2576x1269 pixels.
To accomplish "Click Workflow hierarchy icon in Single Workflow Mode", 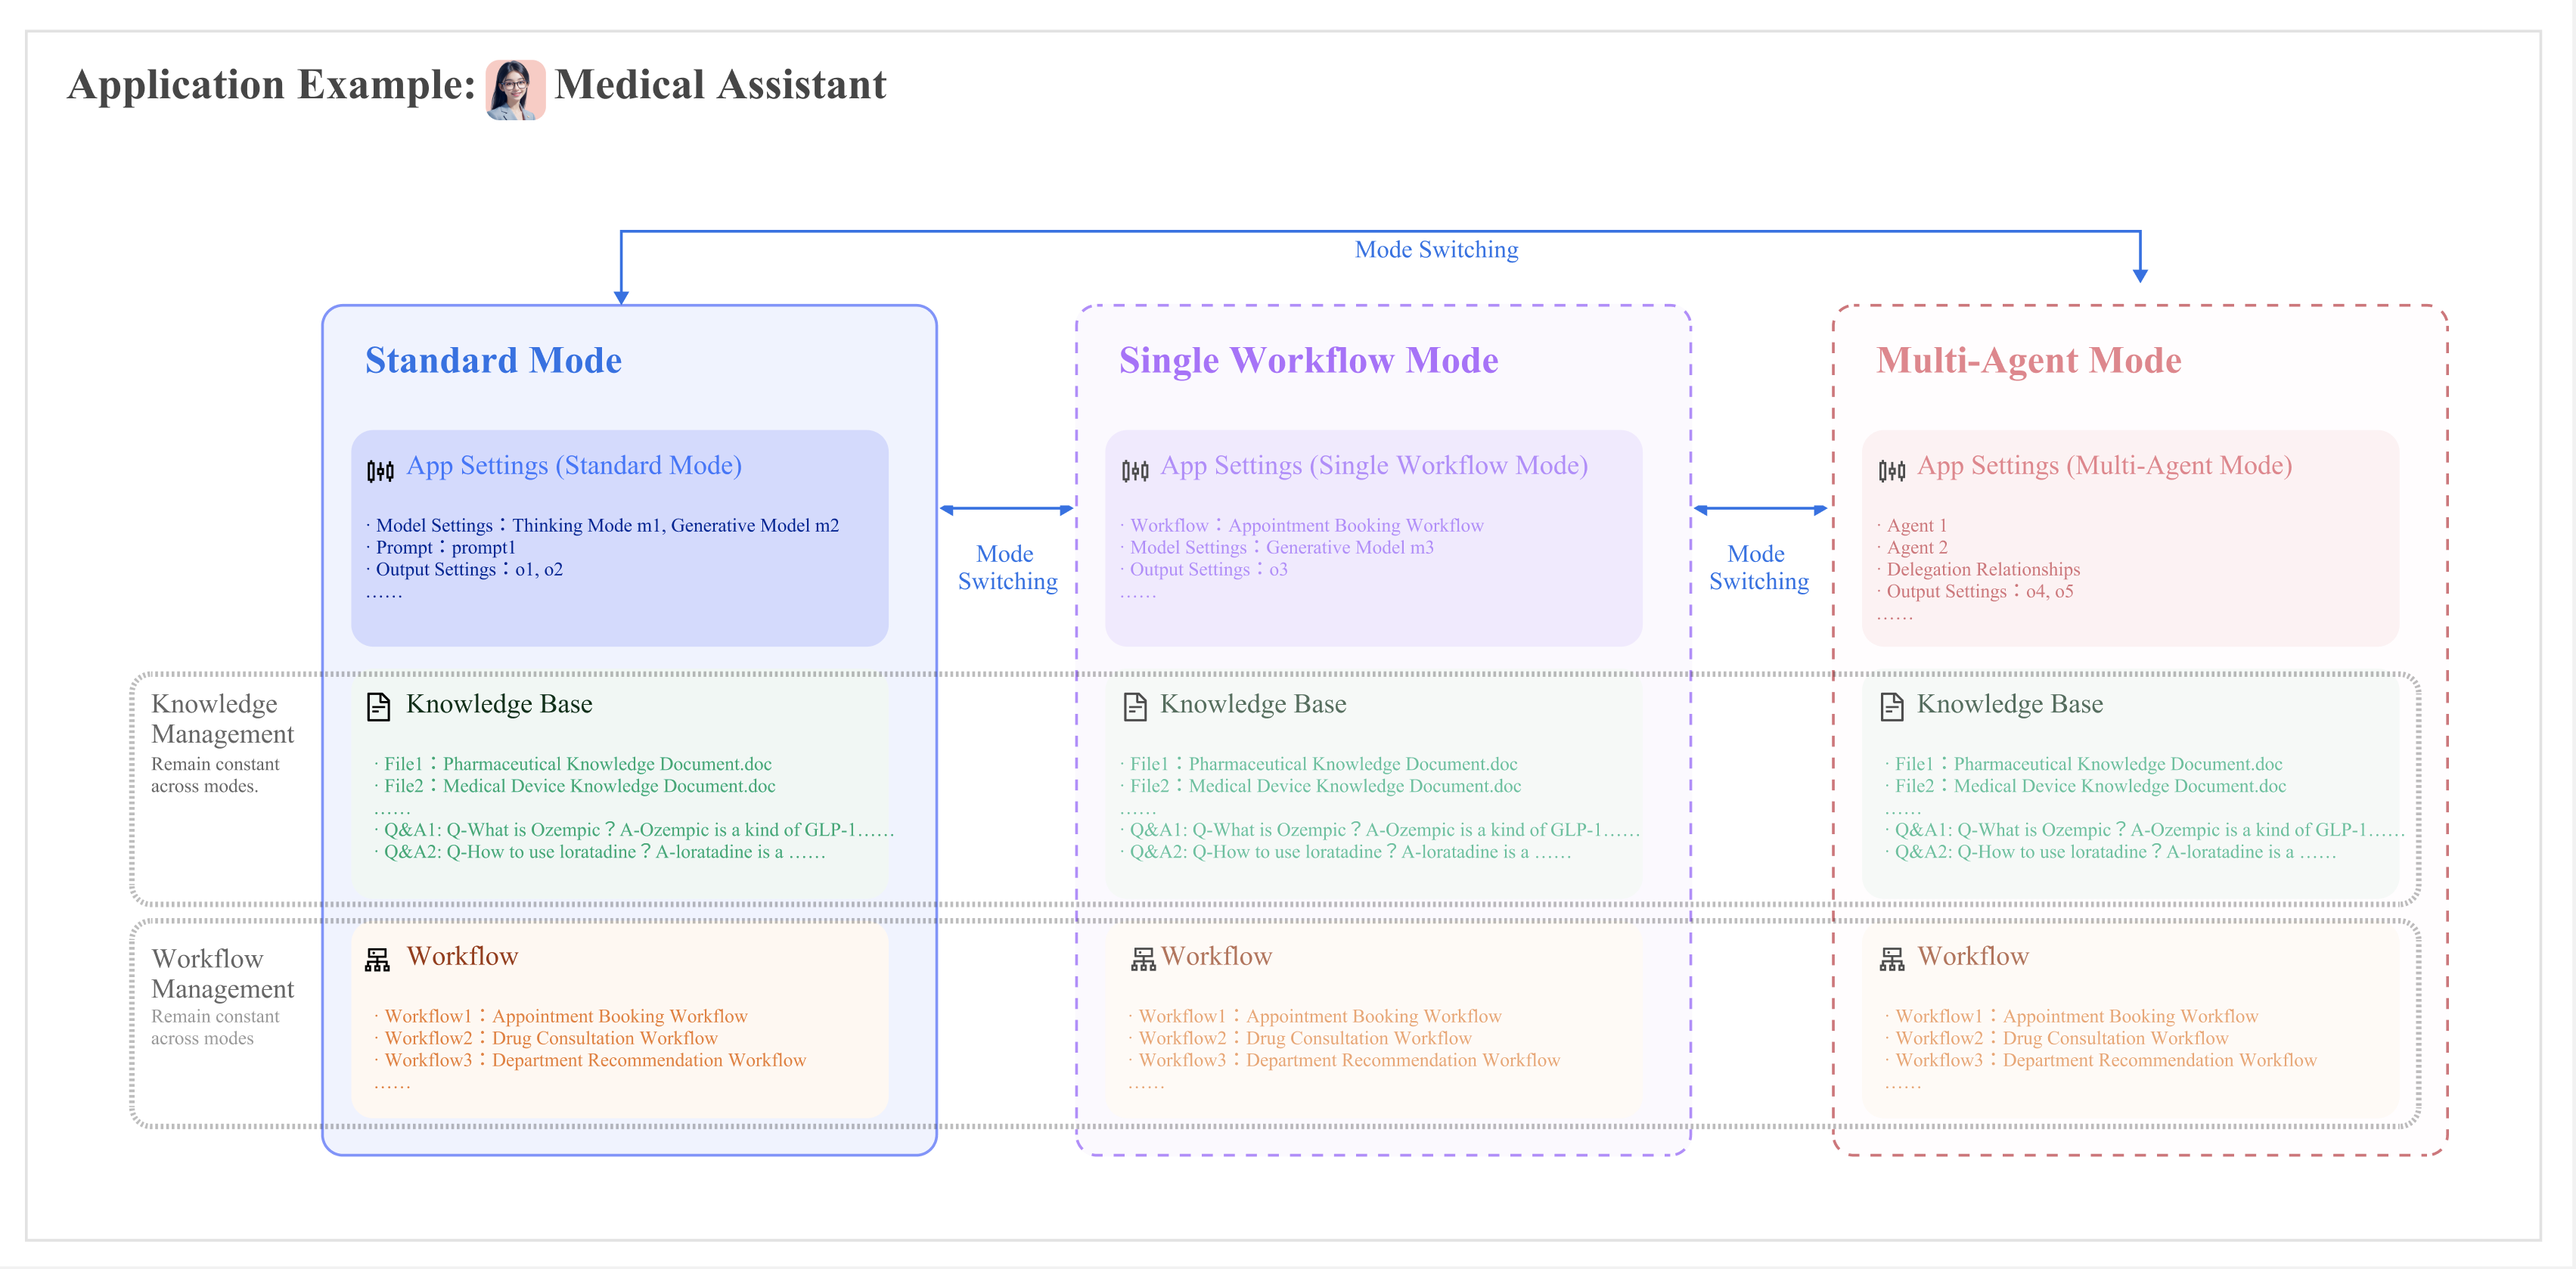I will 1142,960.
